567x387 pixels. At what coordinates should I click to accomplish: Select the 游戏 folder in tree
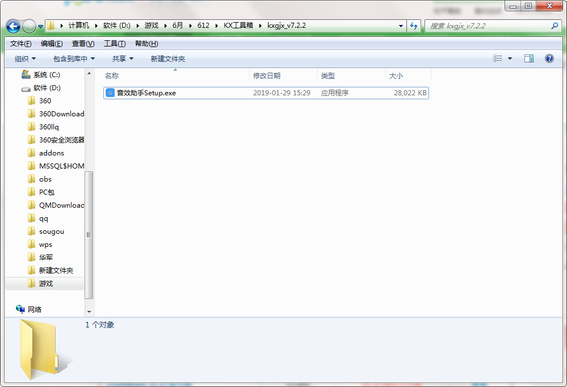pyautogui.click(x=45, y=284)
